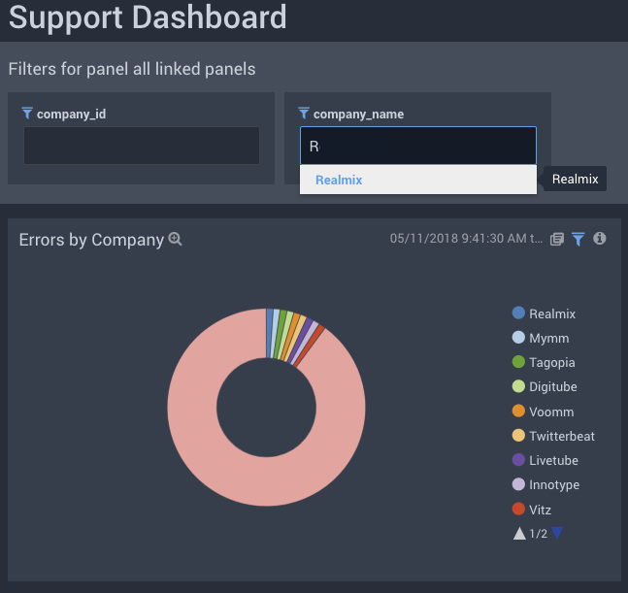The image size is (628, 593).
Task: Toggle Innotype legend entry
Action: tap(545, 484)
